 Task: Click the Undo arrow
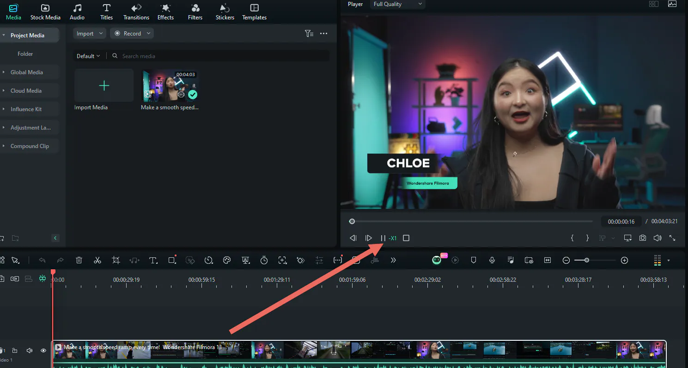pyautogui.click(x=42, y=261)
